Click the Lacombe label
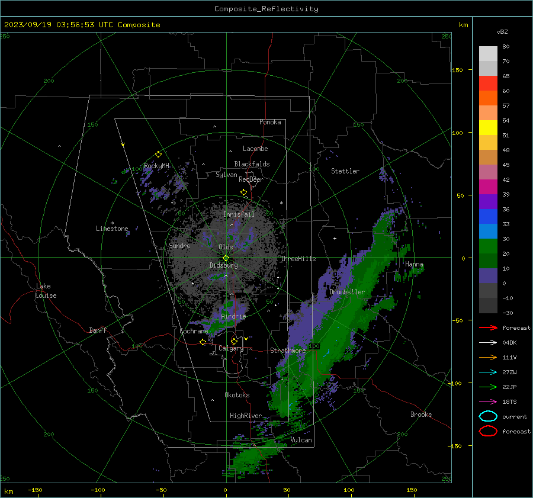The image size is (533, 498). (x=255, y=149)
